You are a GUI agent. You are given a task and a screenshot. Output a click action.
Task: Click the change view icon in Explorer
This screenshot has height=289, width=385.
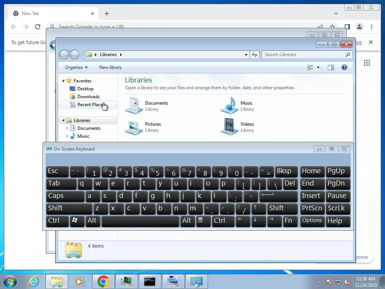tap(310, 67)
